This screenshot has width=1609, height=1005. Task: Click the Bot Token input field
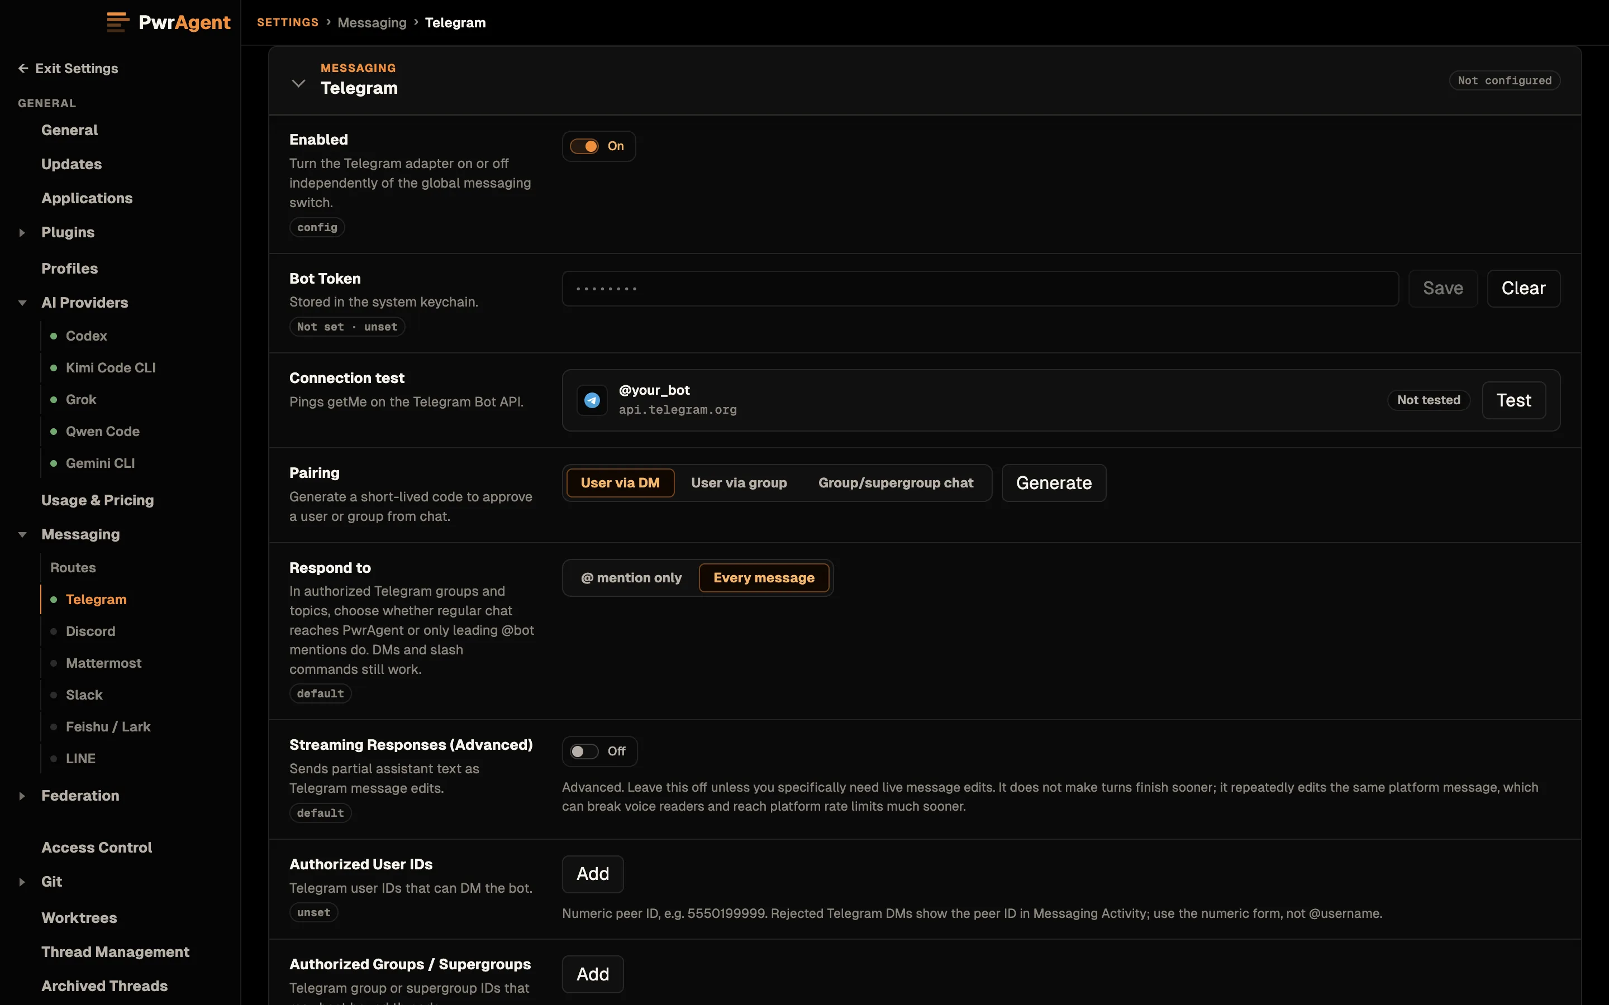click(x=980, y=289)
